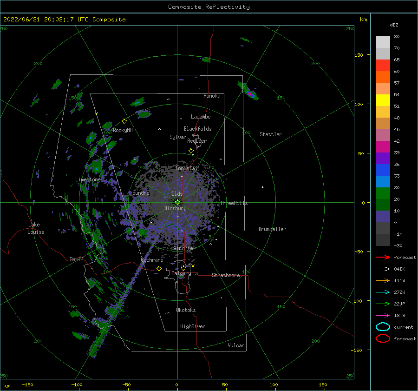
Task: Click the Calgary city label
Action: pos(181,273)
